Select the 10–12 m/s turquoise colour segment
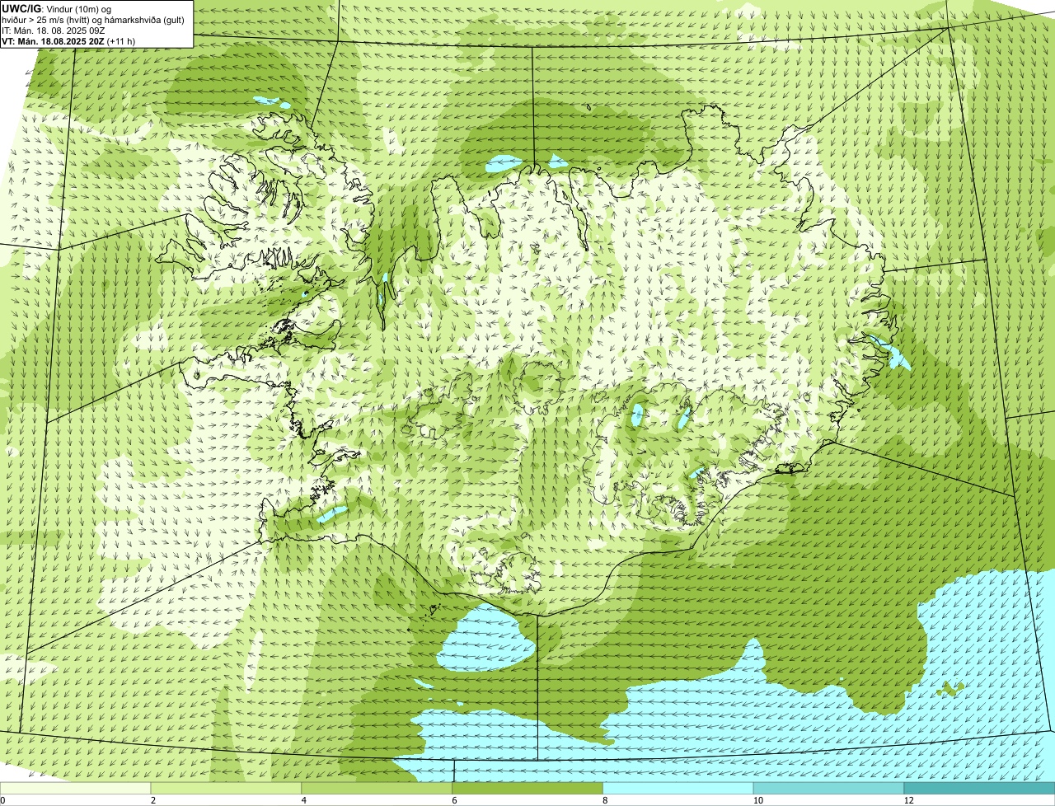The width and height of the screenshot is (1055, 806). click(829, 788)
